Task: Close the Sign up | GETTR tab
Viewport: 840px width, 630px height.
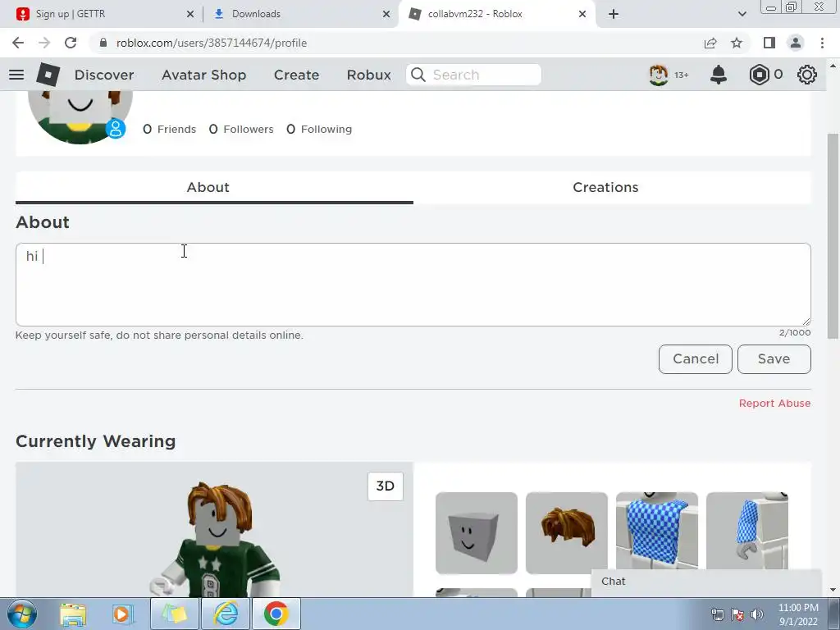Action: (190, 14)
